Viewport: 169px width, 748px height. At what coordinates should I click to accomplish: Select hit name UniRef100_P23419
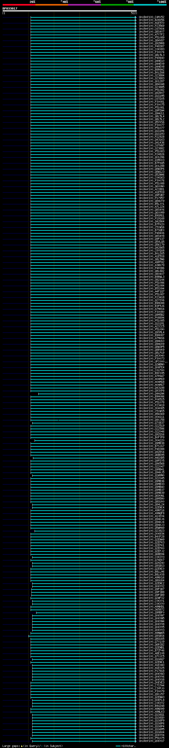[152, 405]
